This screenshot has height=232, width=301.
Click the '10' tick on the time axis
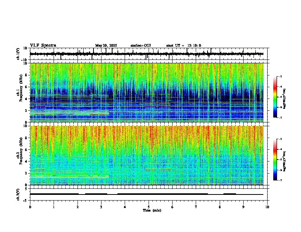(267, 207)
